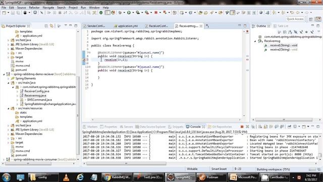Collapse the lower src/main/resources folder
The image size is (323, 182).
(9, 108)
